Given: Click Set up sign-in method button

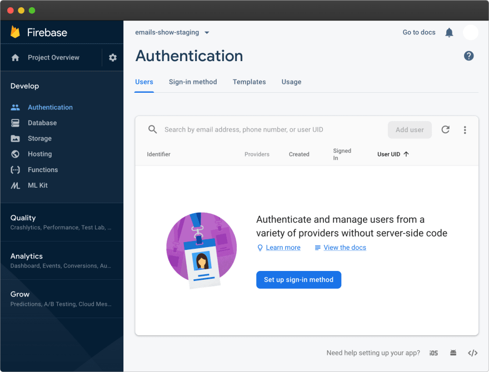Looking at the screenshot, I should [298, 280].
